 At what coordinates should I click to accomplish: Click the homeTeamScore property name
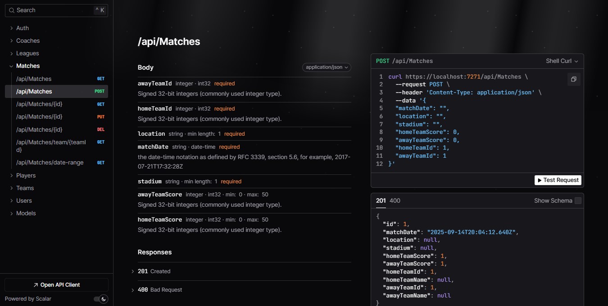160,219
